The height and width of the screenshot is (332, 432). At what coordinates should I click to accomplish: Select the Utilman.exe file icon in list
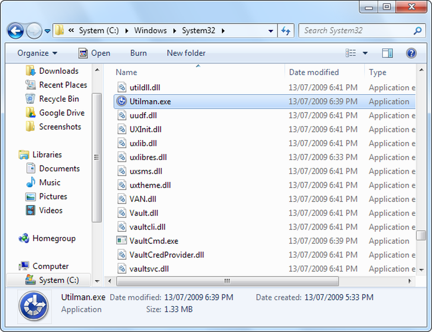tap(121, 101)
